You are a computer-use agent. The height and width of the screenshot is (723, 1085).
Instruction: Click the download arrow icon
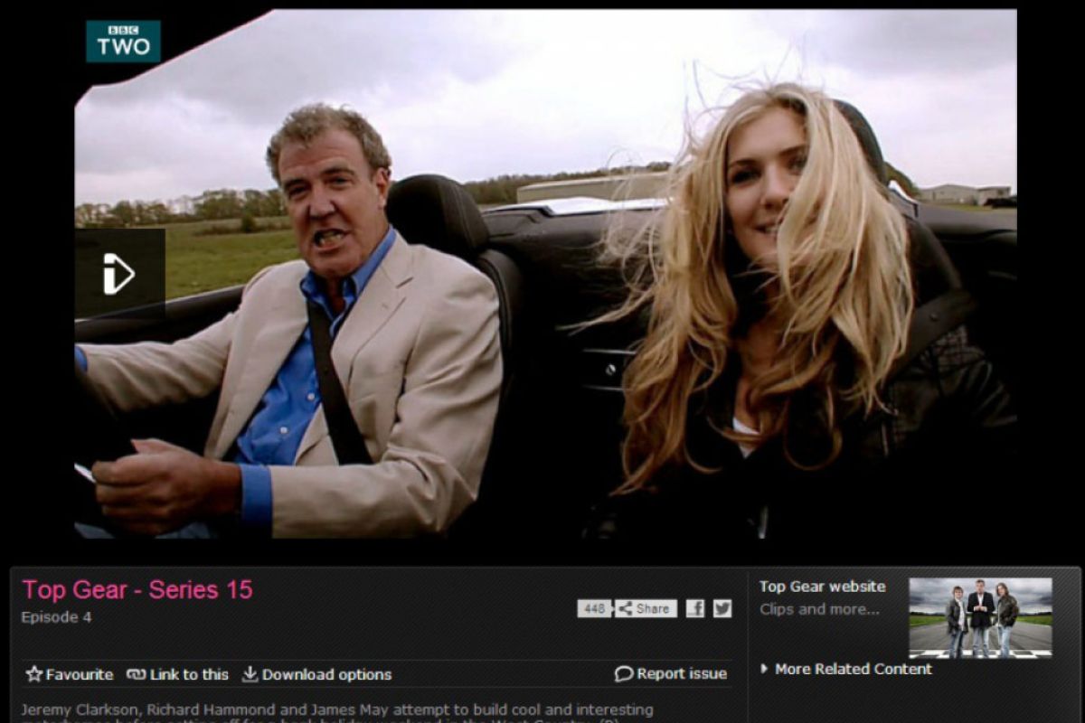tap(250, 674)
